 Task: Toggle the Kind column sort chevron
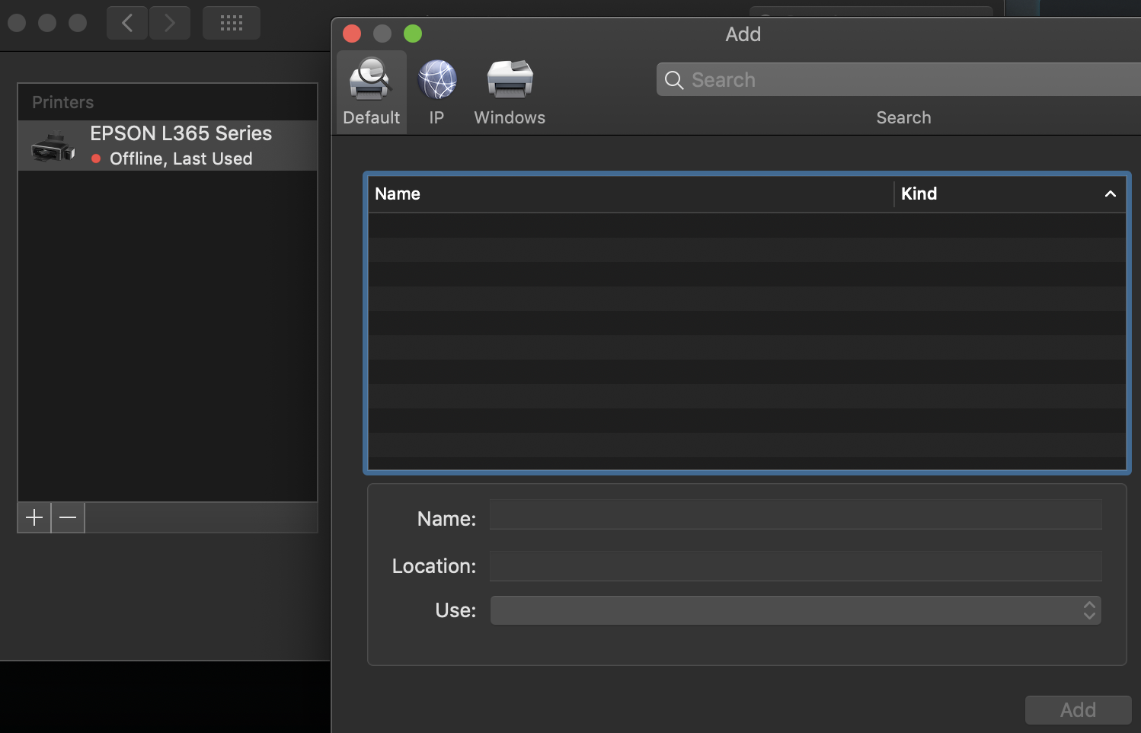coord(1110,194)
